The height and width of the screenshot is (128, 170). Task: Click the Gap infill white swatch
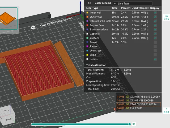click(x=87, y=34)
